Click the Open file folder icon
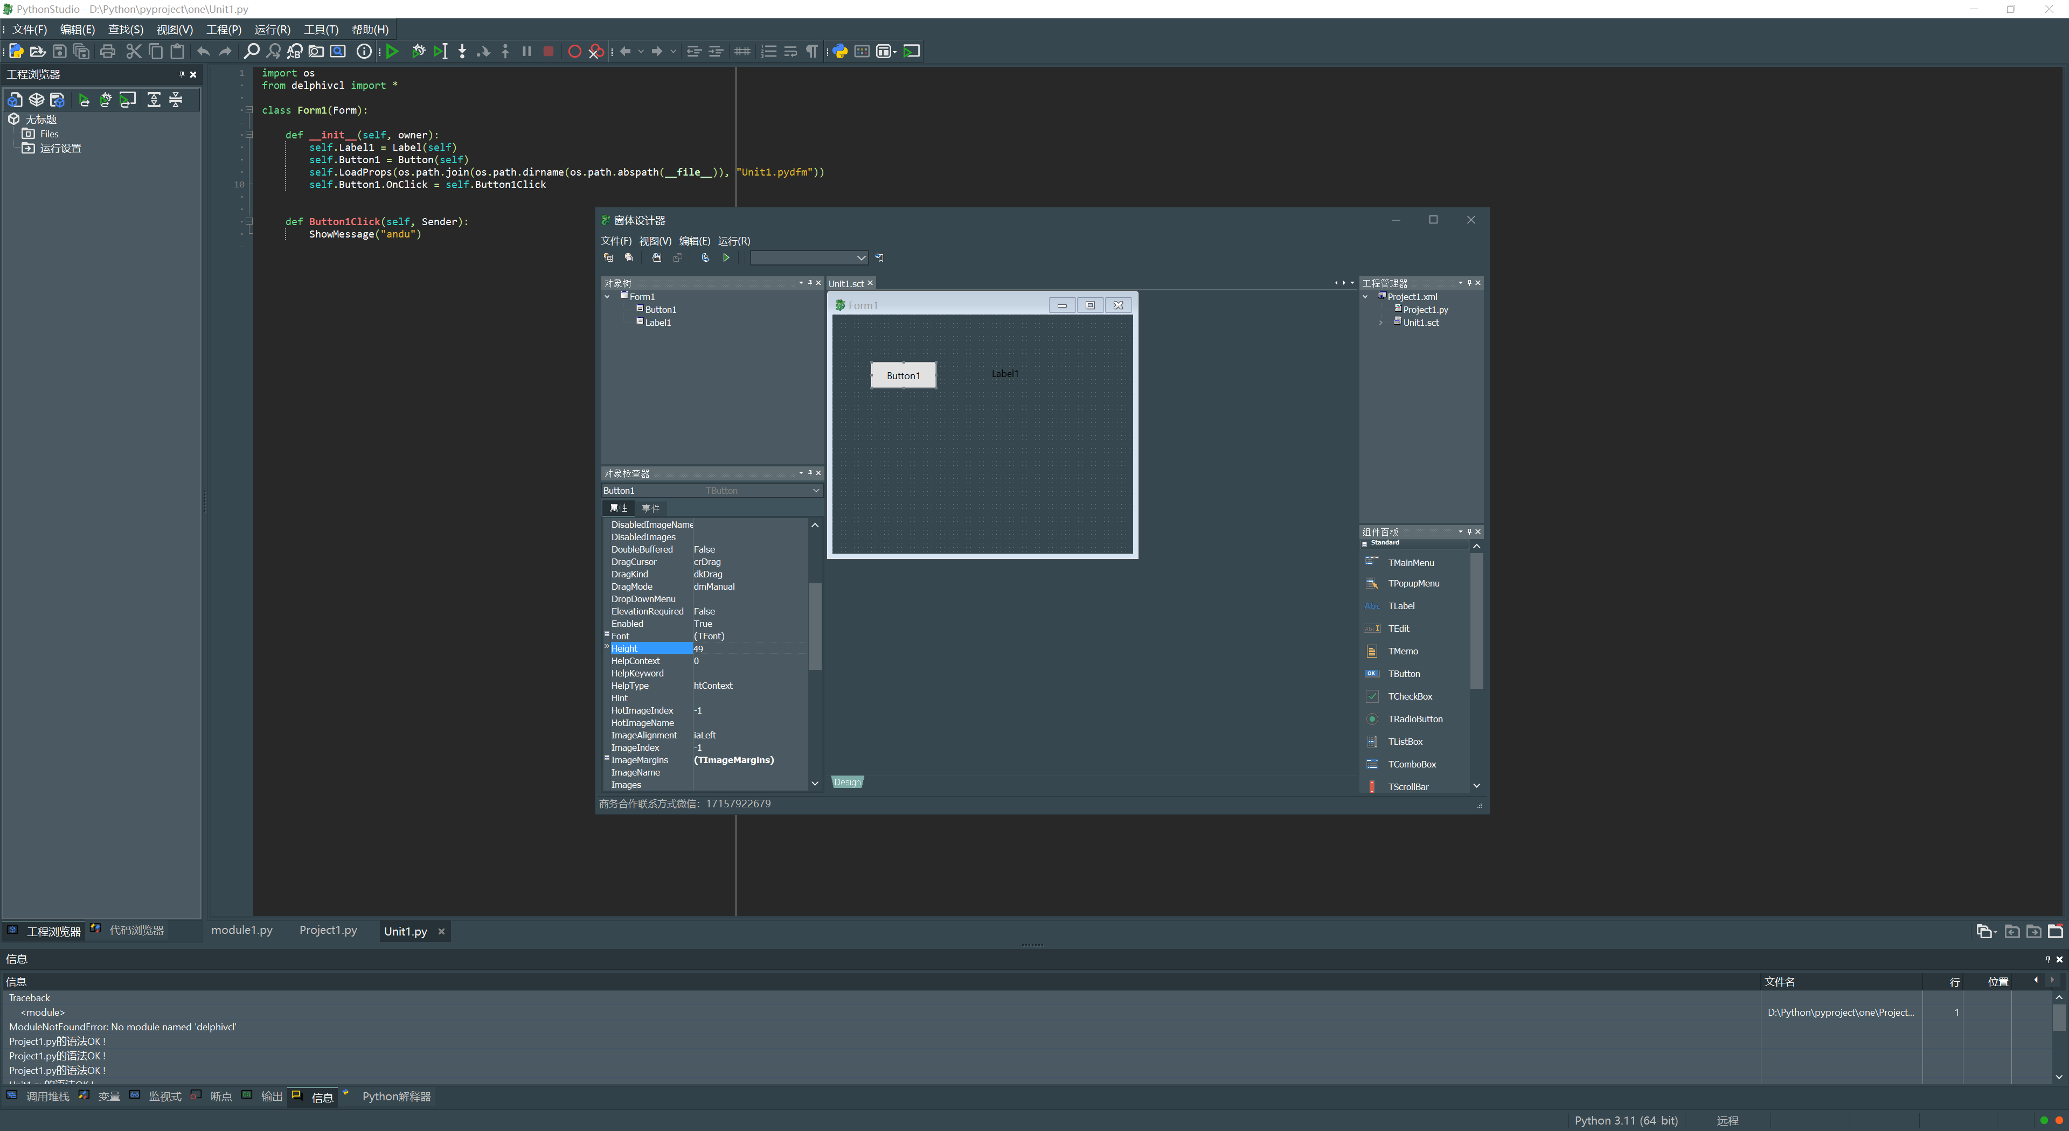The image size is (2069, 1131). pyautogui.click(x=37, y=51)
